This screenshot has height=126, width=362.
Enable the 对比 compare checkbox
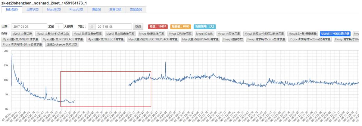92,27
